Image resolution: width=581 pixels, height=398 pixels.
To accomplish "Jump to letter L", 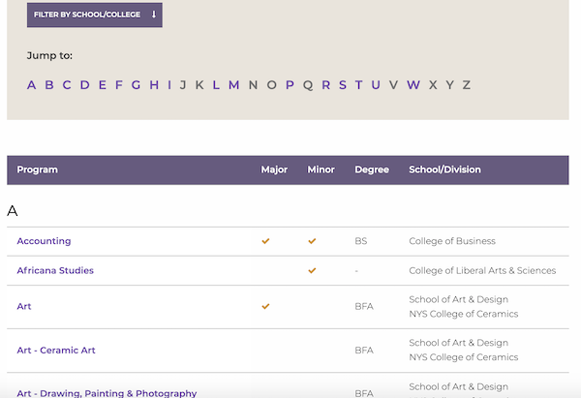I will click(x=216, y=85).
